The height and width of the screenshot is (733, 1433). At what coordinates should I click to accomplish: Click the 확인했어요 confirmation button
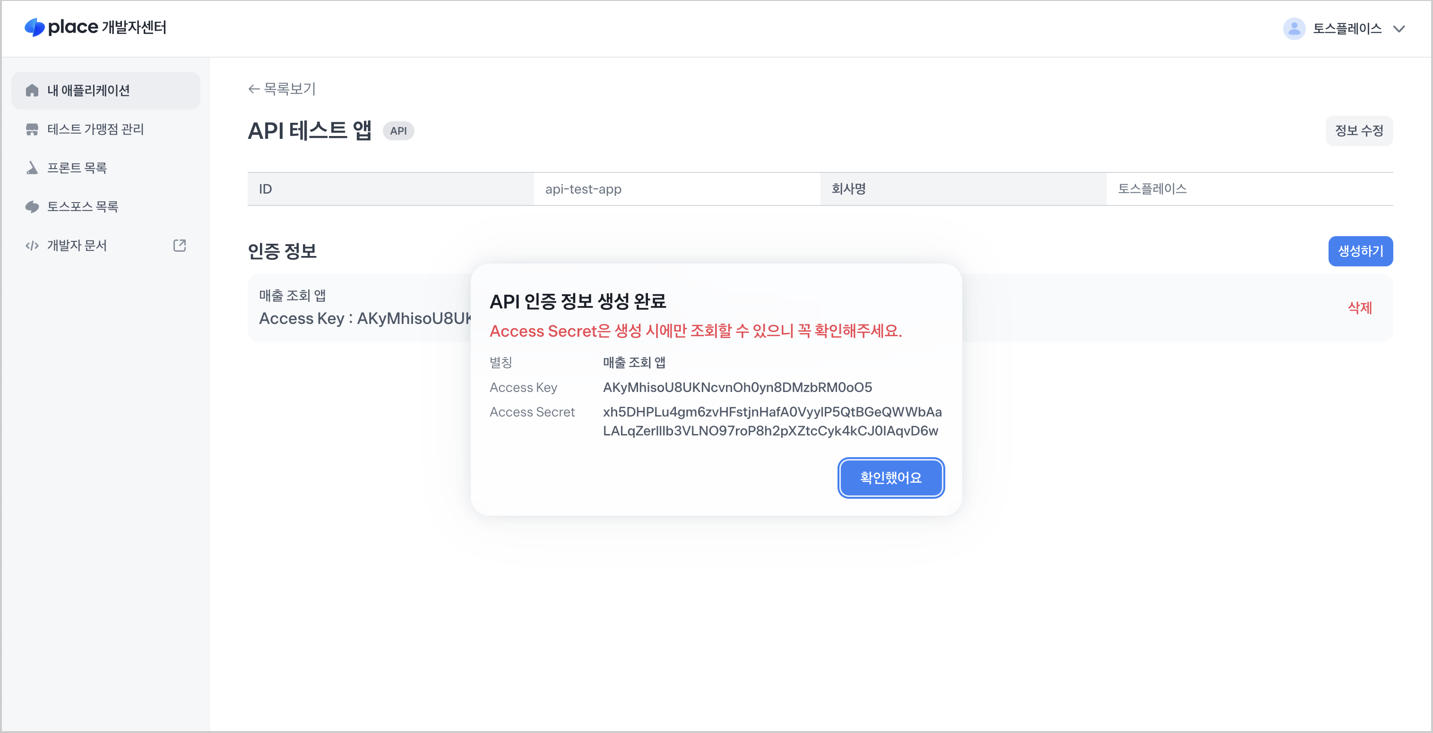[890, 477]
